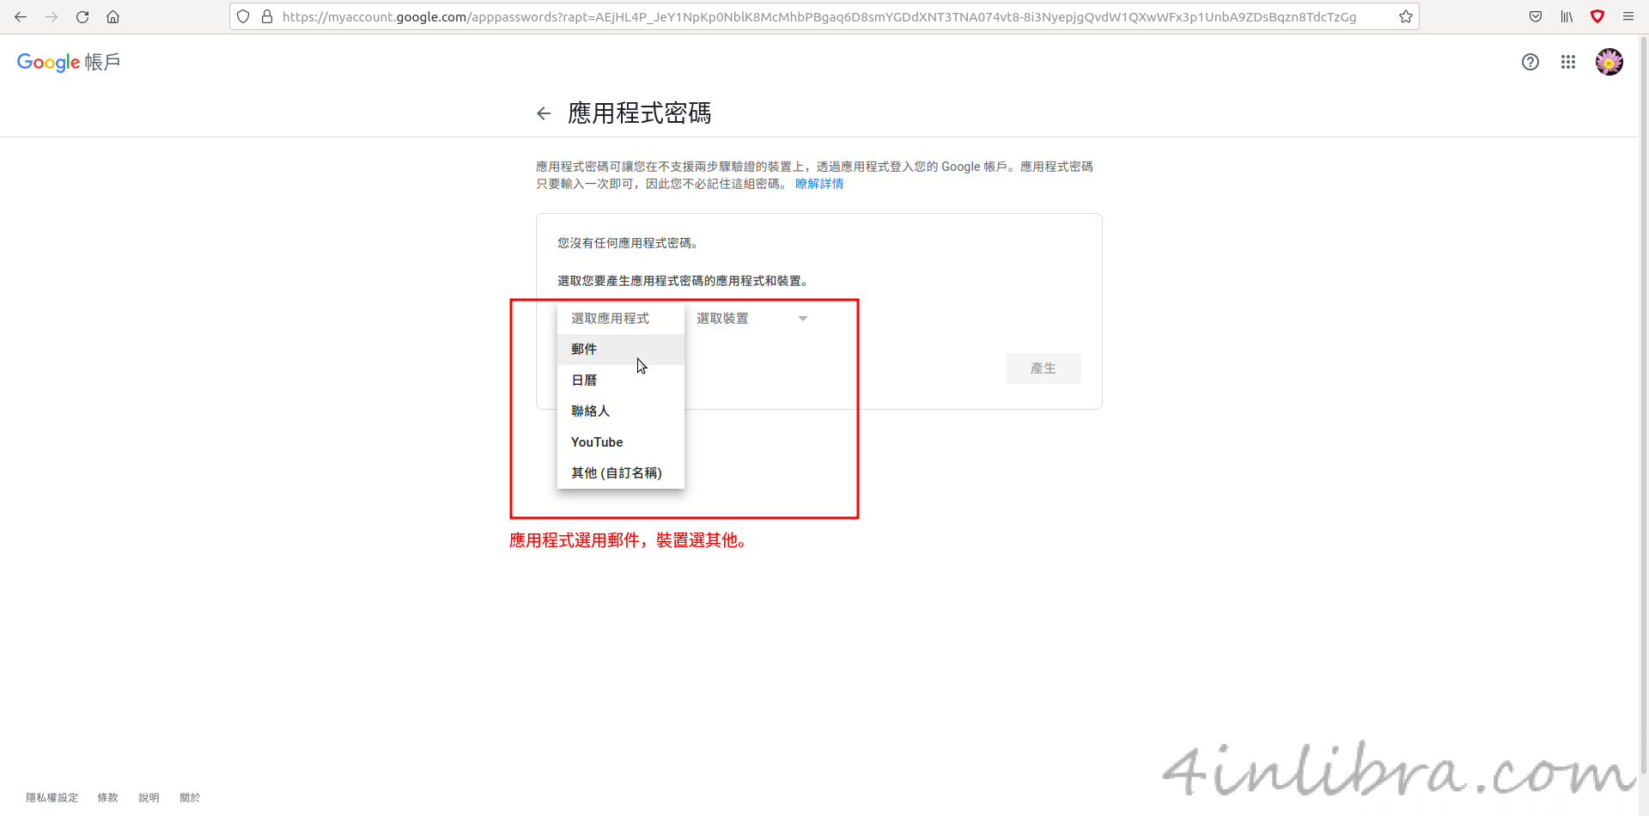
Task: Select 選取應用程式 header in dropdown list
Action: 621,319
